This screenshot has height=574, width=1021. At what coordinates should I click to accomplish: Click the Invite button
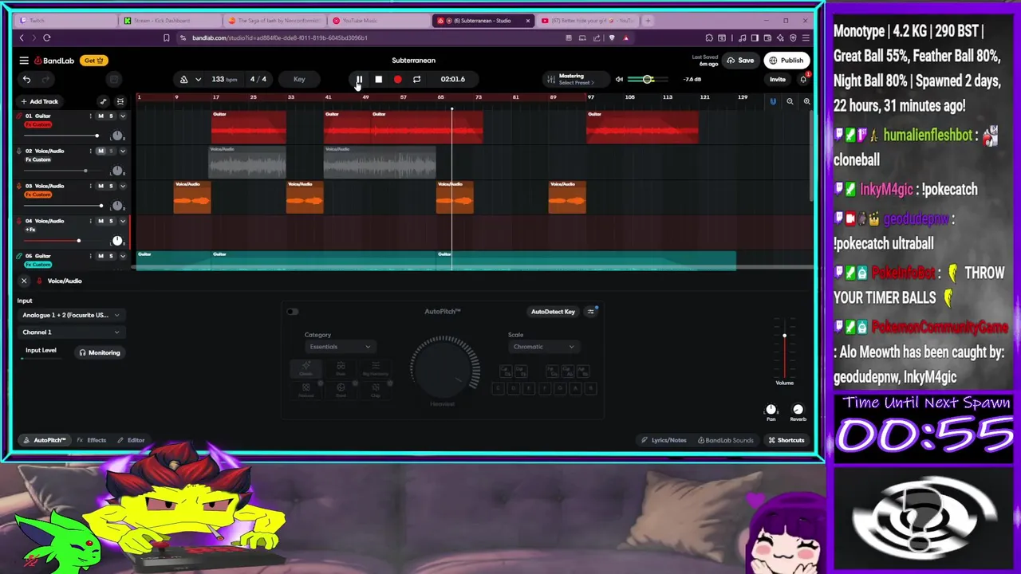[x=777, y=79]
